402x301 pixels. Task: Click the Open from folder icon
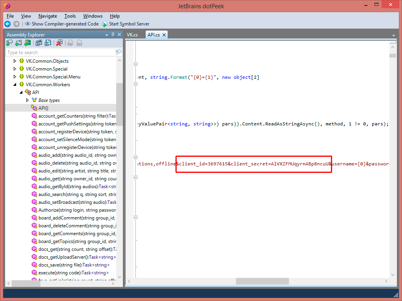[x=18, y=43]
